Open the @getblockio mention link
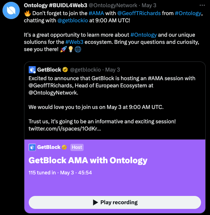The height and width of the screenshot is (215, 210). pos(73,20)
